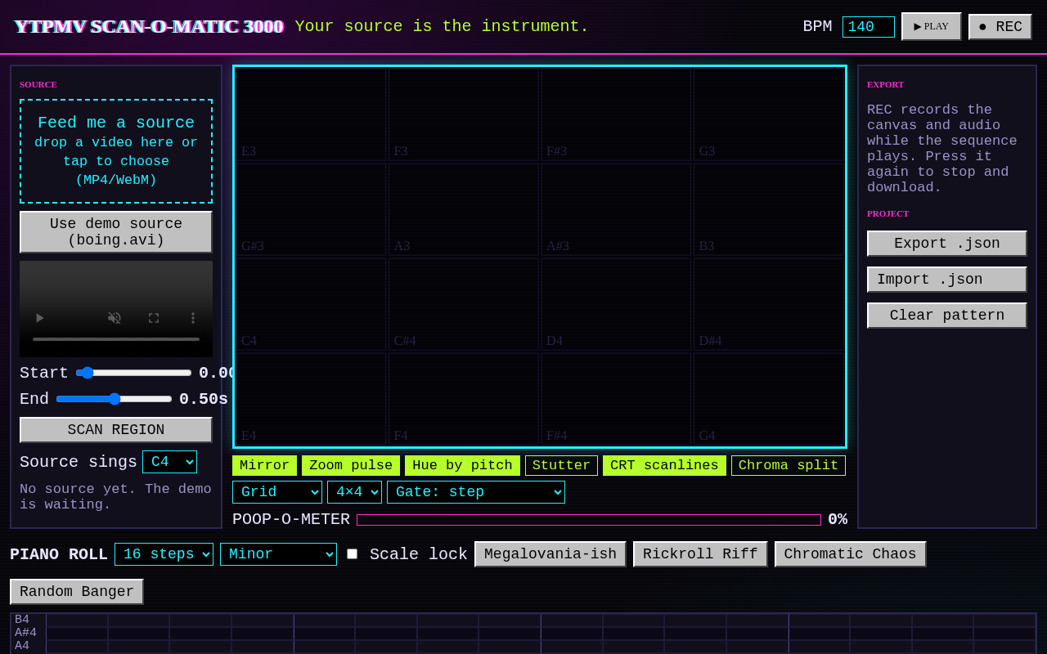The image size is (1047, 654).
Task: Click first step of B4 piano roll row
Action: click(x=77, y=620)
